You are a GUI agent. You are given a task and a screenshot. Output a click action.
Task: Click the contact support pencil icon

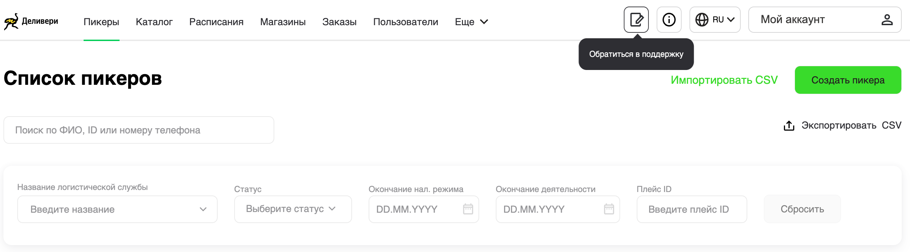[636, 20]
